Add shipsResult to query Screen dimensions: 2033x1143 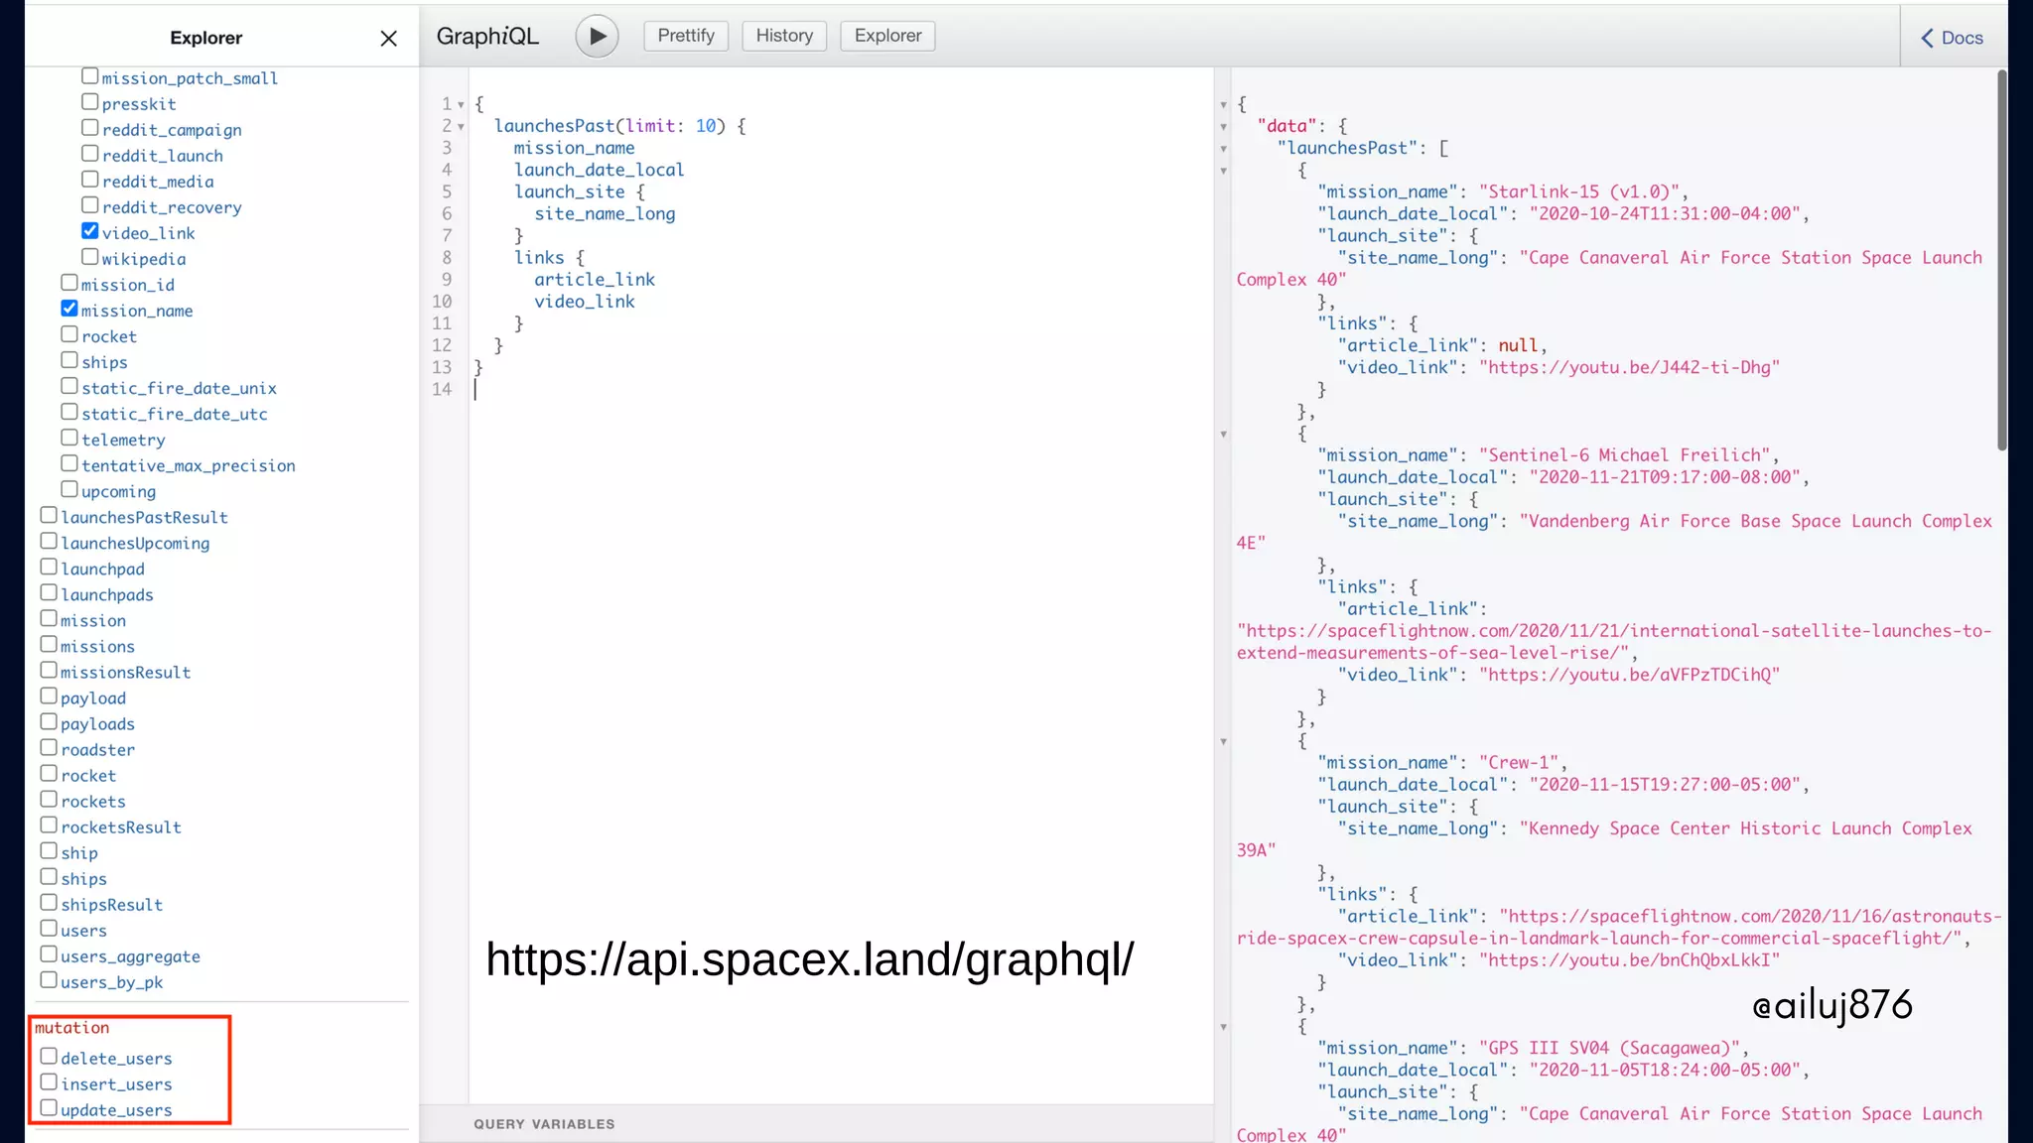[x=49, y=902]
